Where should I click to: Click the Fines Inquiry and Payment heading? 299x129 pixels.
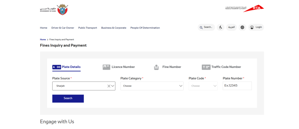point(63,46)
